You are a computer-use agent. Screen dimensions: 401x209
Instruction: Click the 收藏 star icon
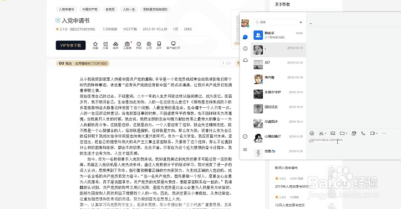pyautogui.click(x=95, y=44)
